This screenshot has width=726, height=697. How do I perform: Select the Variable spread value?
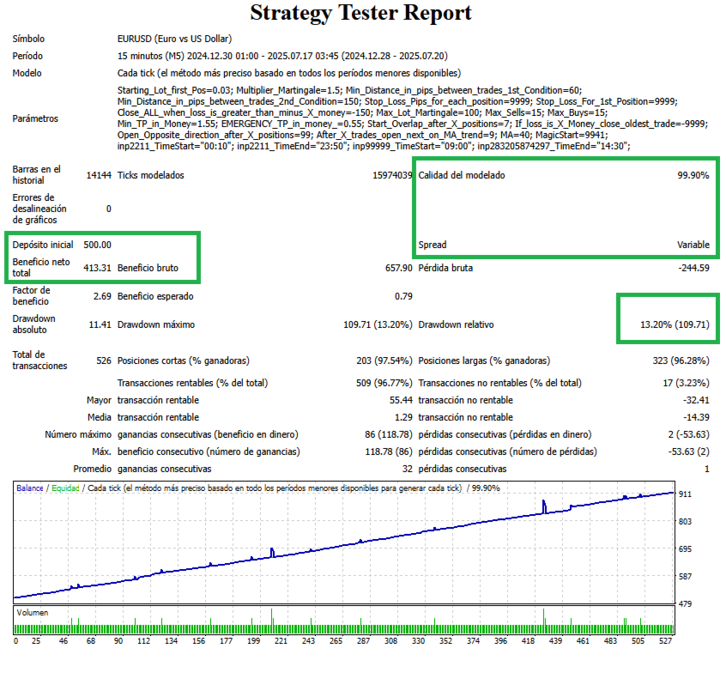click(x=693, y=245)
